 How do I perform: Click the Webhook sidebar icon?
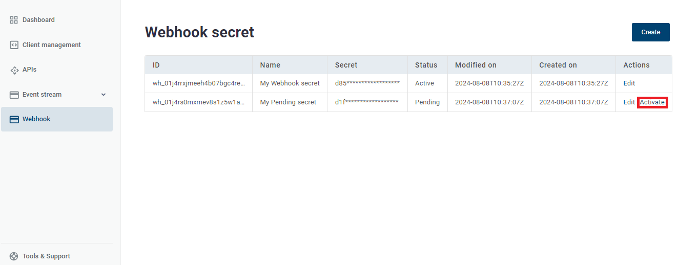coord(14,119)
